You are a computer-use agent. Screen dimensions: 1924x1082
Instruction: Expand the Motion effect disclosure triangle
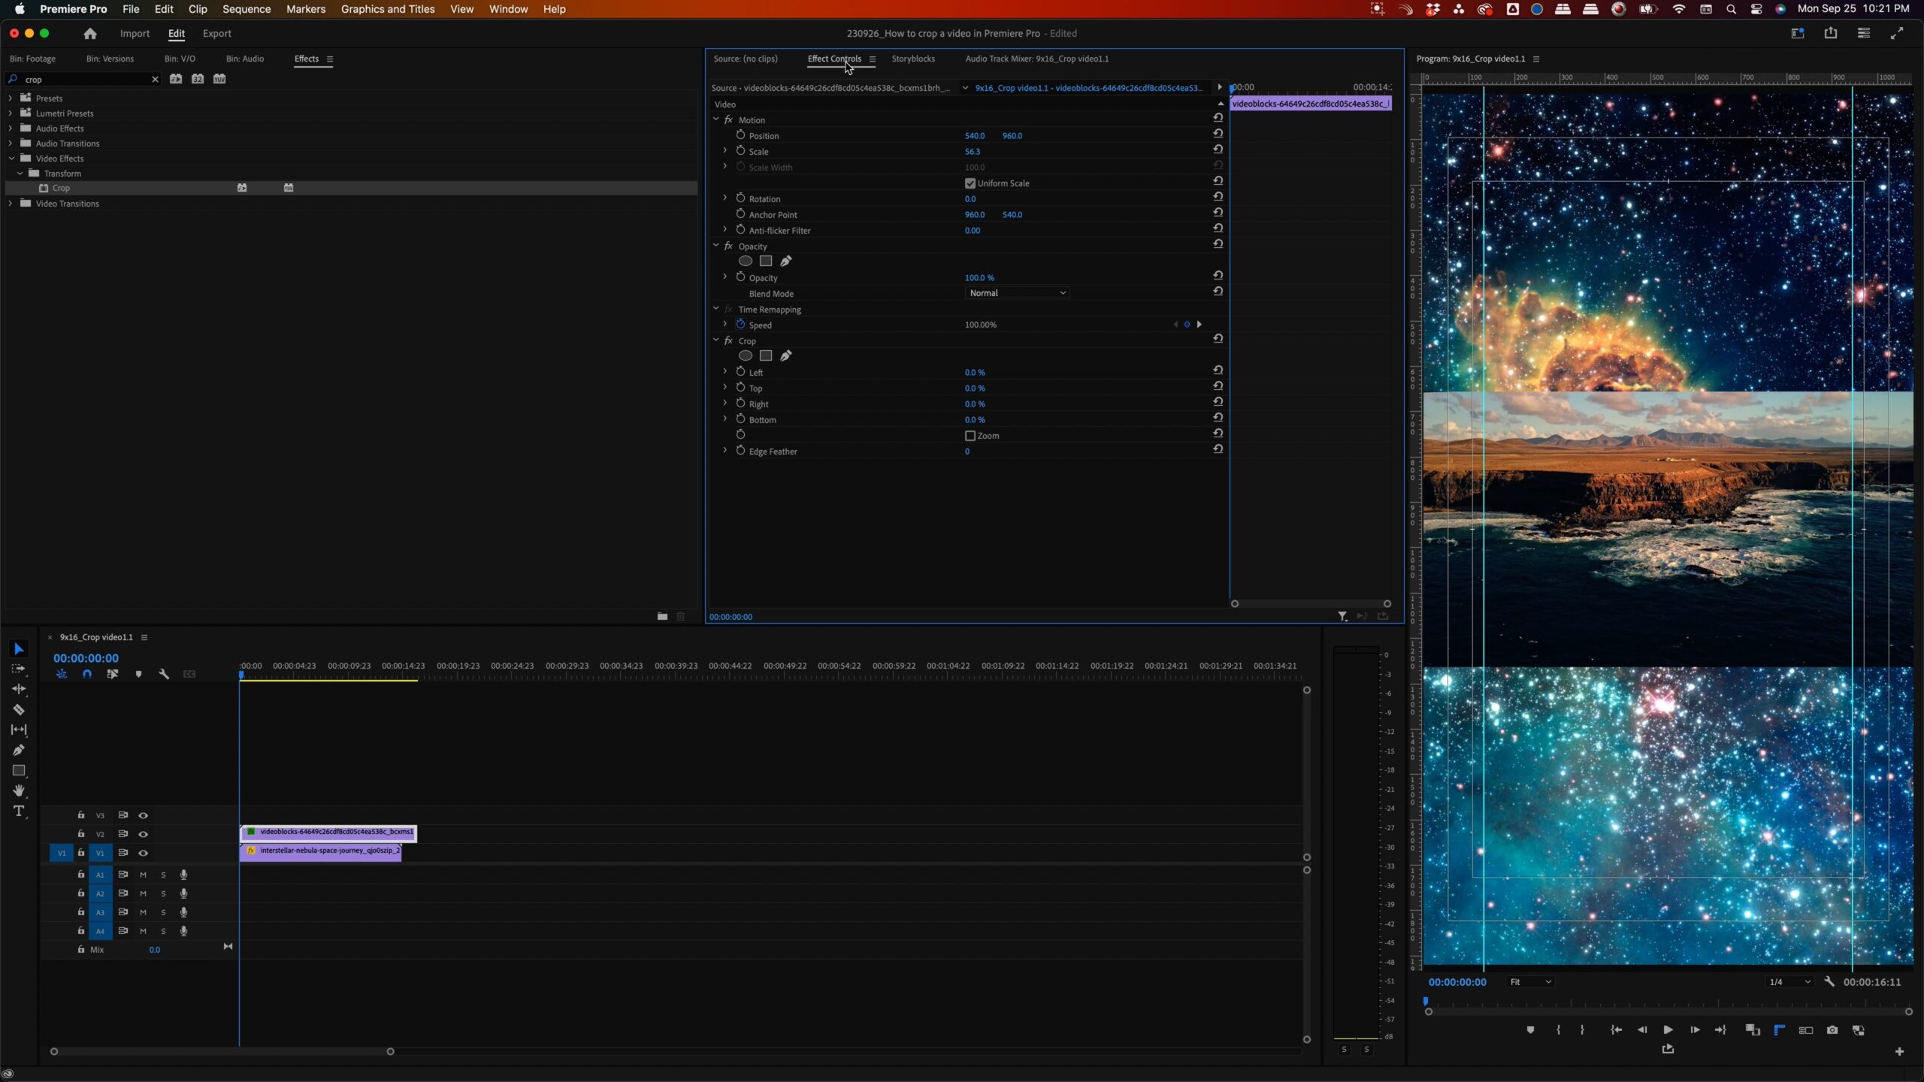tap(715, 119)
